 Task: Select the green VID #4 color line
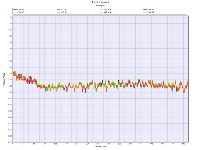click(x=102, y=12)
